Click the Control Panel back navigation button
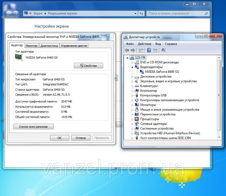The height and width of the screenshot is (196, 226). tap(8, 14)
